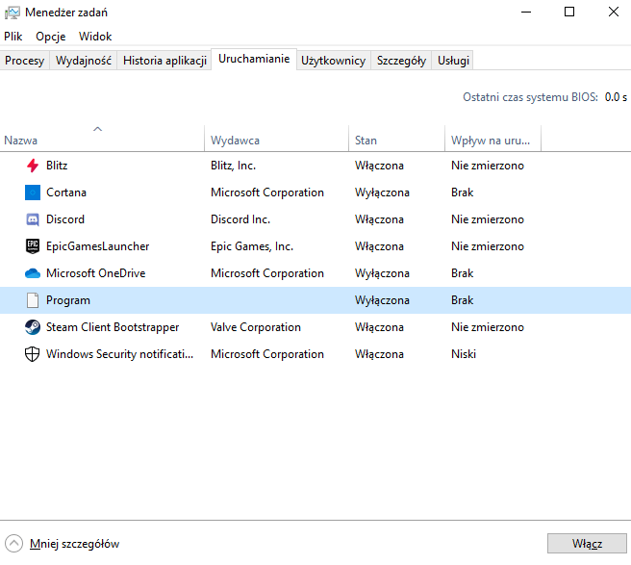Select the Uruchamianie tab
This screenshot has height=565, width=631.
tap(254, 59)
